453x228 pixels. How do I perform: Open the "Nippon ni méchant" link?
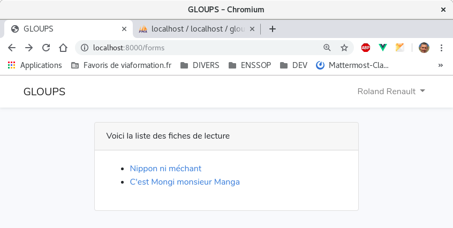click(165, 169)
